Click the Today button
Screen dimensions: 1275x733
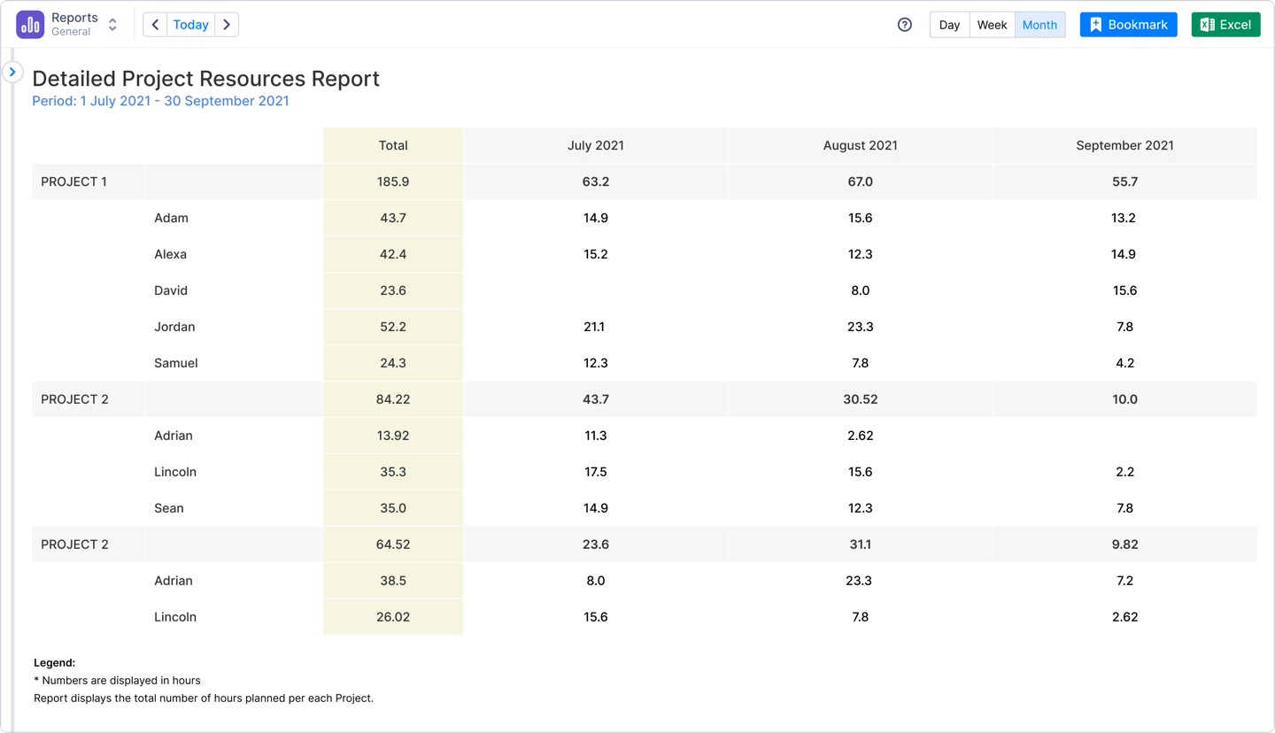[191, 25]
